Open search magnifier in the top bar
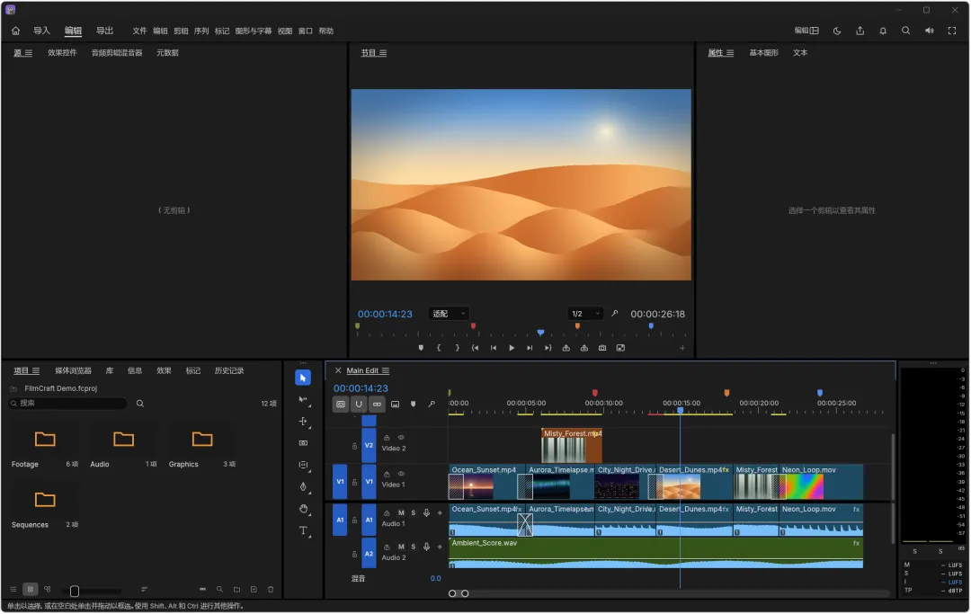 pyautogui.click(x=905, y=31)
